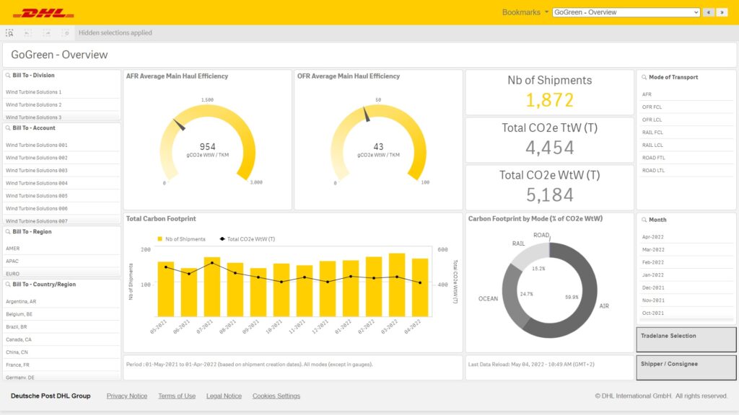Viewport: 739px width, 415px height.
Task: Toggle Nb of Shipments legend swatch
Action: point(160,239)
